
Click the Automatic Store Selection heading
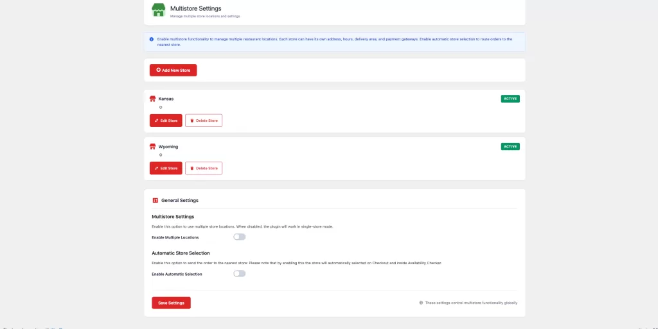click(x=181, y=253)
